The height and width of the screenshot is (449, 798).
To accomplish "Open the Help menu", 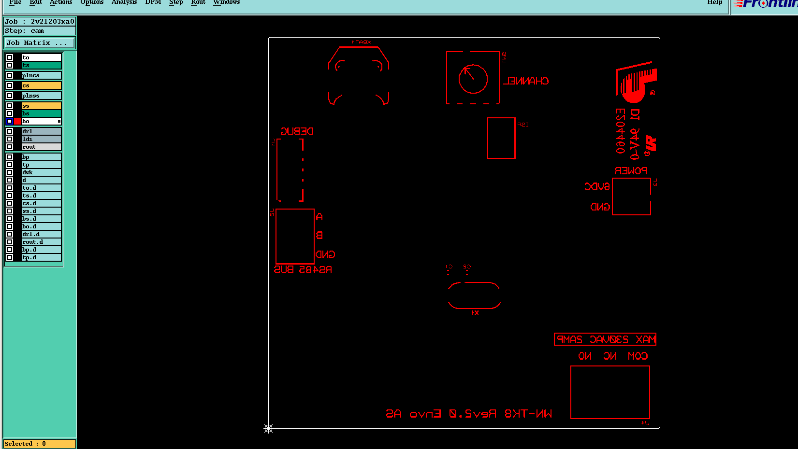I will [715, 2].
